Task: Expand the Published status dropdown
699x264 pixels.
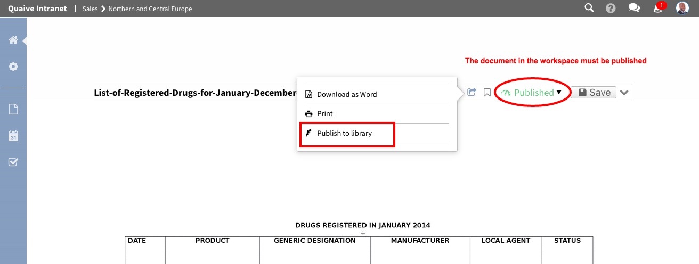Action: [533, 93]
